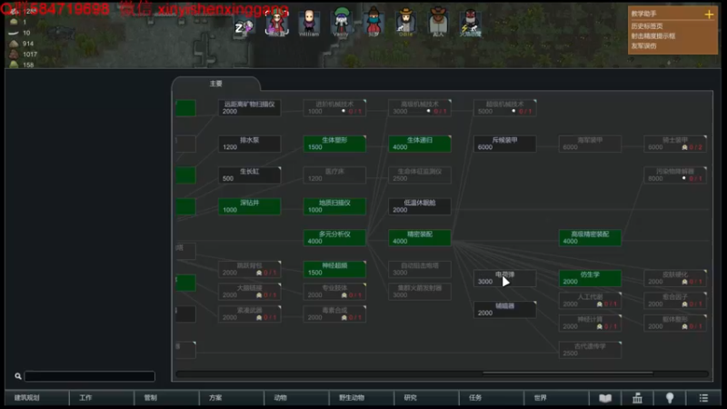
Task: Open the 研究 research tab
Action: [x=426, y=398]
